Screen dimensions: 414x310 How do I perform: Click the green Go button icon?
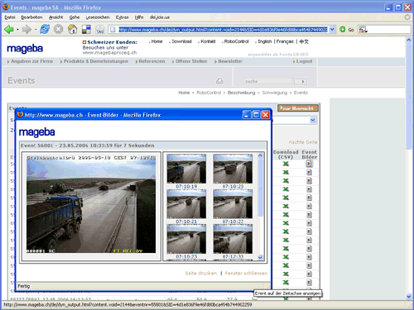click(x=343, y=29)
